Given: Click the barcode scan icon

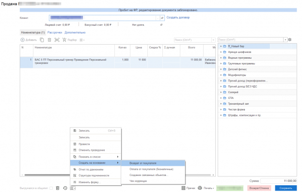Looking at the screenshot, I should click(57, 40).
